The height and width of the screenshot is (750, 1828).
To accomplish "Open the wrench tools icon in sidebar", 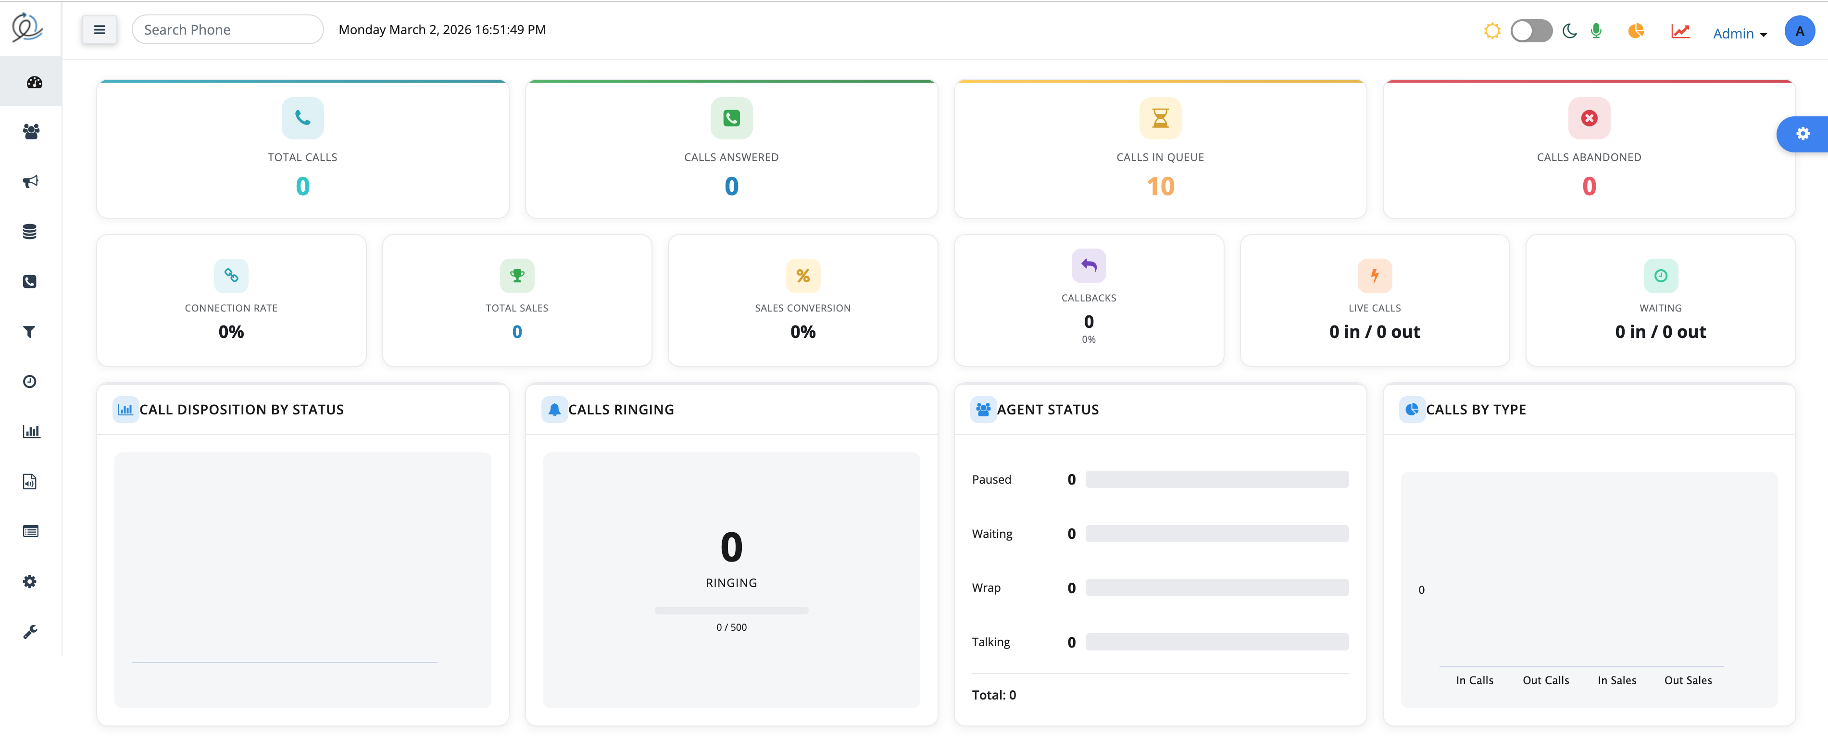I will (x=30, y=632).
